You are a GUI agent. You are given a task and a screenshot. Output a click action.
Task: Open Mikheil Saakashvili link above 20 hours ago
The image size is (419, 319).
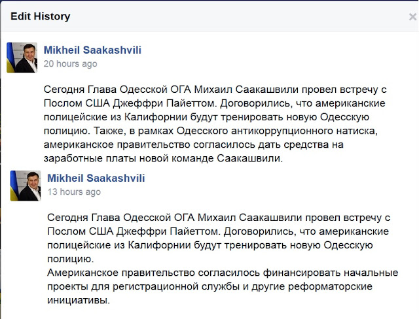click(x=92, y=50)
